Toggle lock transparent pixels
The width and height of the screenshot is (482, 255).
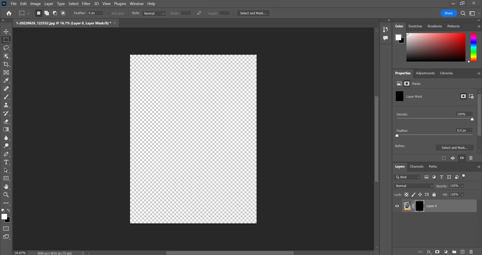pos(406,195)
